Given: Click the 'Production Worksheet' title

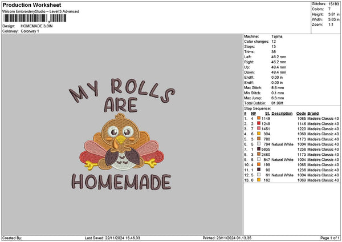Looking at the screenshot, I should coord(32,5).
